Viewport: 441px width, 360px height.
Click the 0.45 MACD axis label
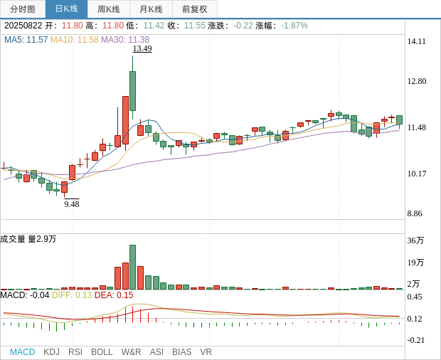pos(415,297)
